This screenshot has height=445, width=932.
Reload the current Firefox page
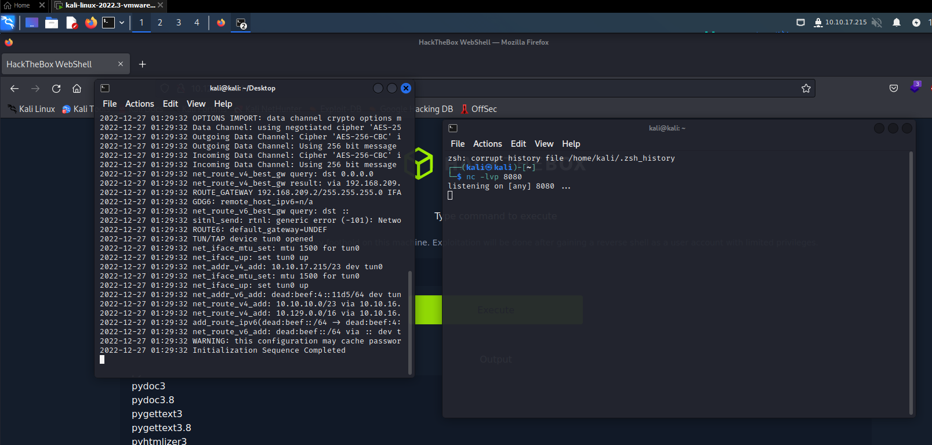56,89
